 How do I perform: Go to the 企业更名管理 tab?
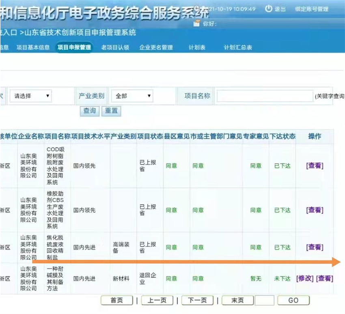156,47
